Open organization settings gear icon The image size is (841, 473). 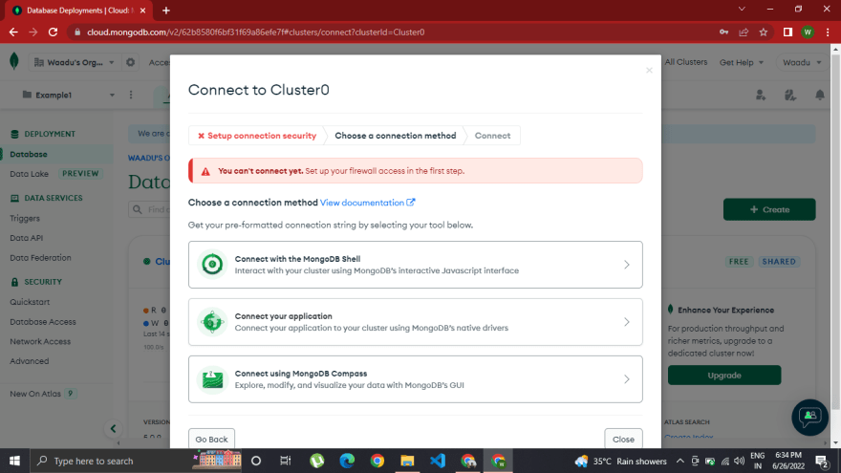pyautogui.click(x=130, y=62)
